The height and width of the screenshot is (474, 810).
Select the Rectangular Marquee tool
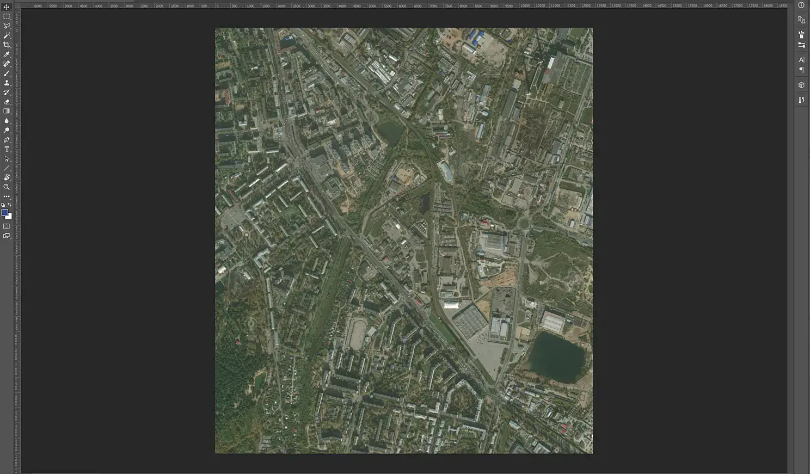coord(7,16)
